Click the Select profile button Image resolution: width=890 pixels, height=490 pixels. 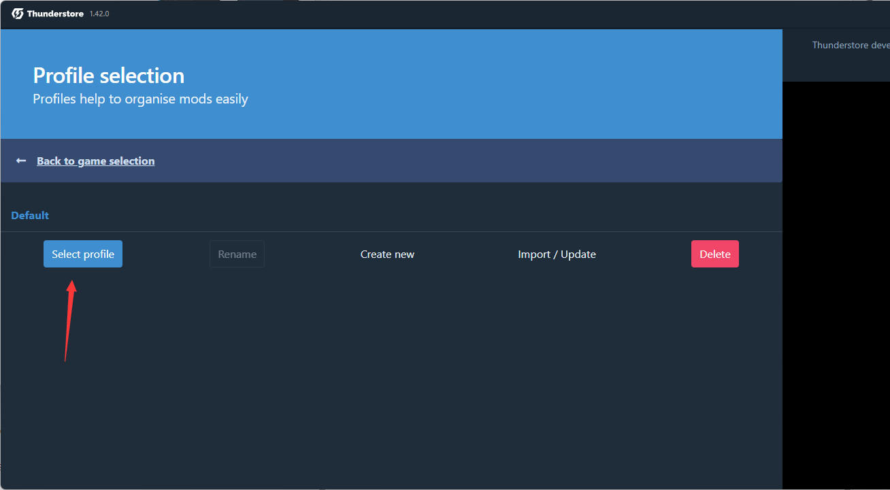pos(83,254)
